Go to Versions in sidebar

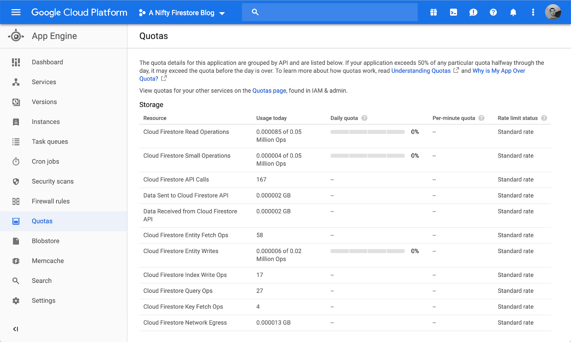[x=44, y=102]
